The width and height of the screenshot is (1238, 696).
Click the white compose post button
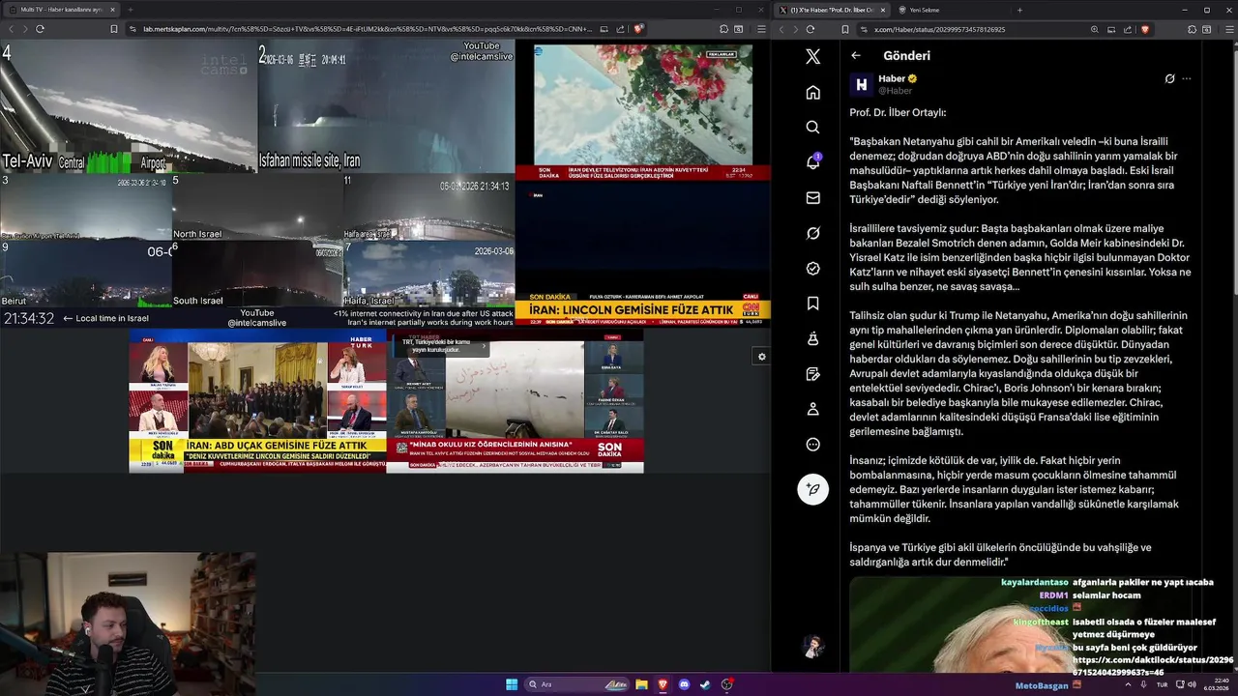pos(812,489)
